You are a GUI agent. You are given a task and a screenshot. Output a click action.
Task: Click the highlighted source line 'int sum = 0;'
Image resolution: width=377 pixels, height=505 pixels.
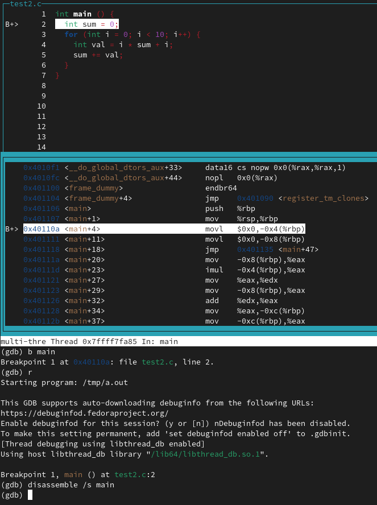(86, 24)
